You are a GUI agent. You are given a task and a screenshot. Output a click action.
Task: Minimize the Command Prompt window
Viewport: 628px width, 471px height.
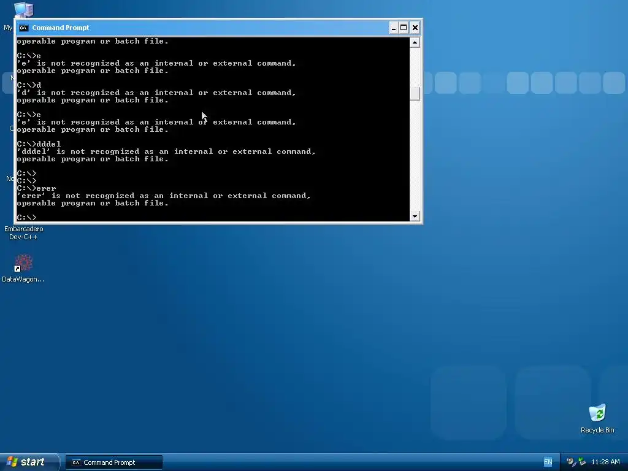point(393,28)
